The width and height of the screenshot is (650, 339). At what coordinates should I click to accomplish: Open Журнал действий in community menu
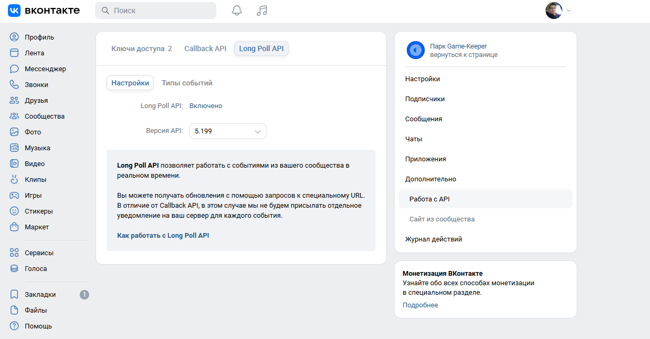(x=434, y=239)
